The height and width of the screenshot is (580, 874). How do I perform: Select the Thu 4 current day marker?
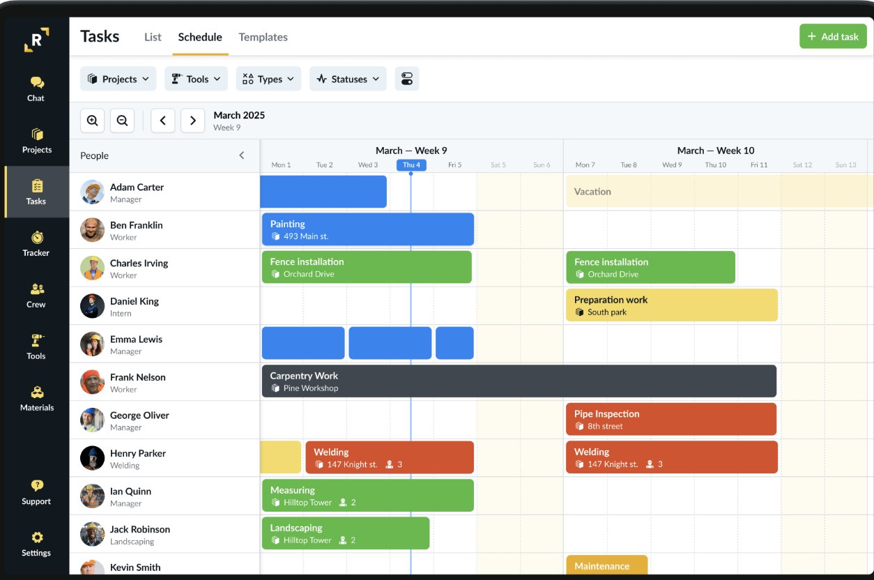(411, 165)
